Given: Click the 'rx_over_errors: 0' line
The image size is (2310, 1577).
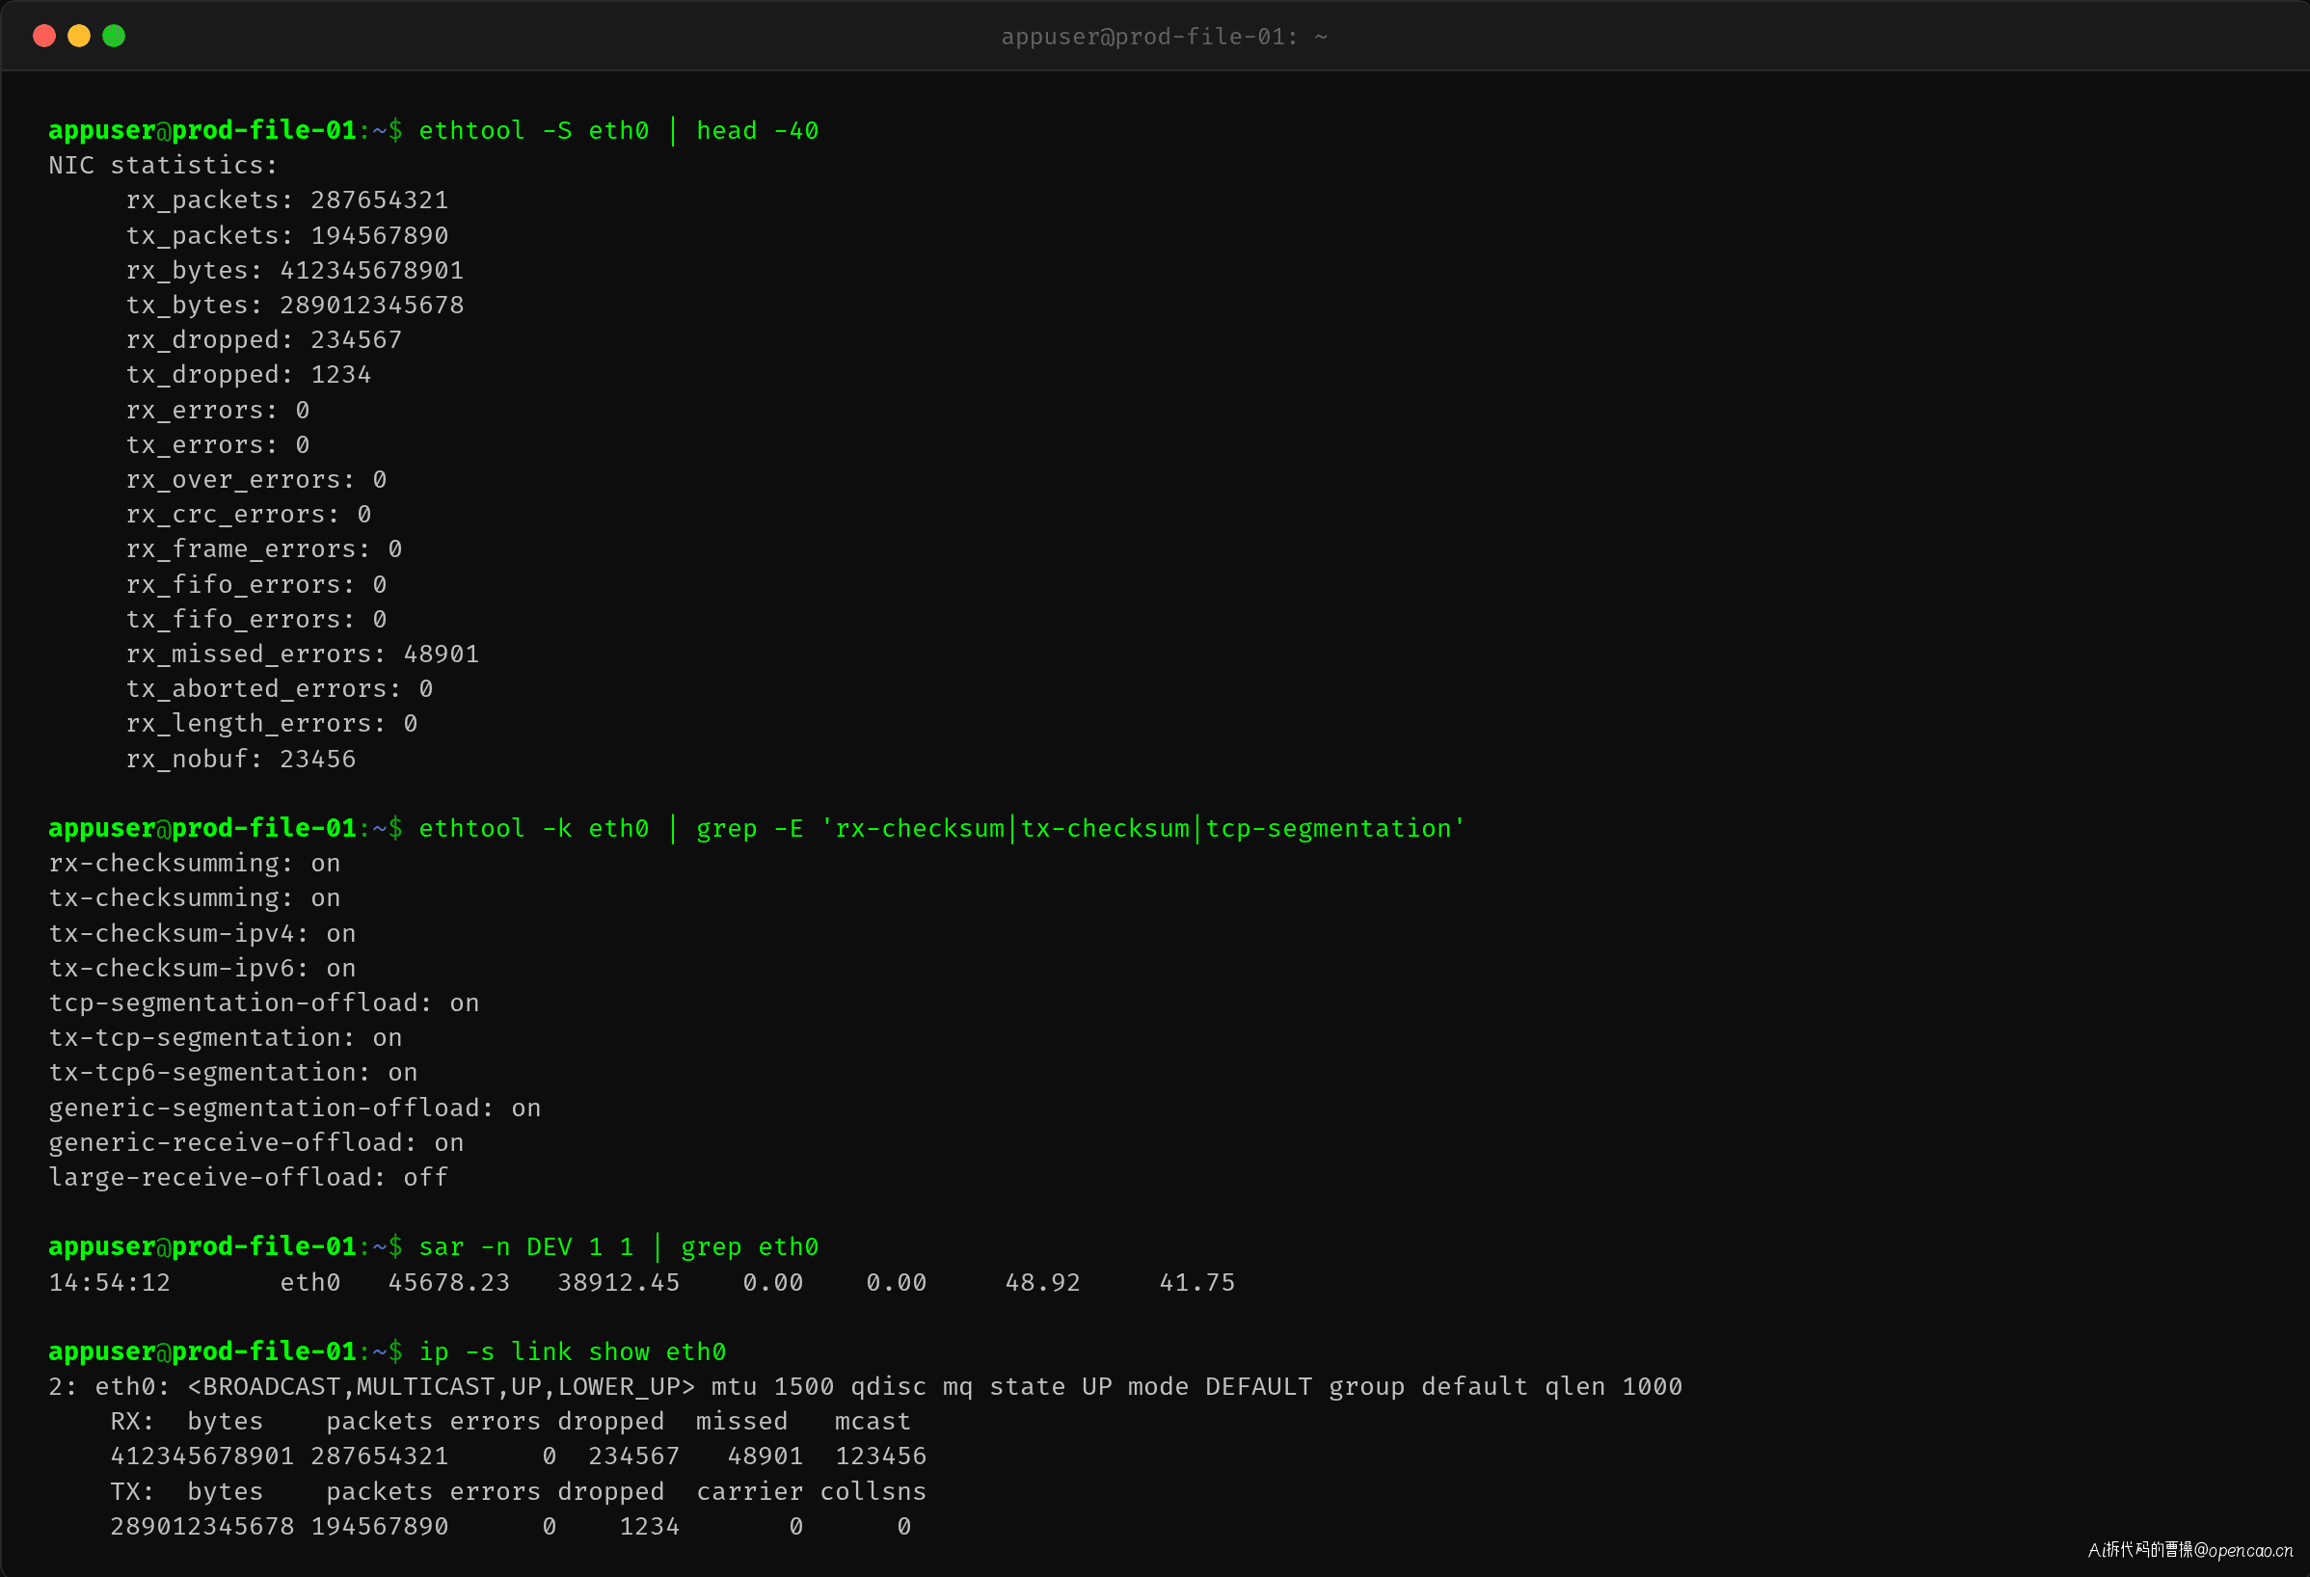Looking at the screenshot, I should 256,479.
